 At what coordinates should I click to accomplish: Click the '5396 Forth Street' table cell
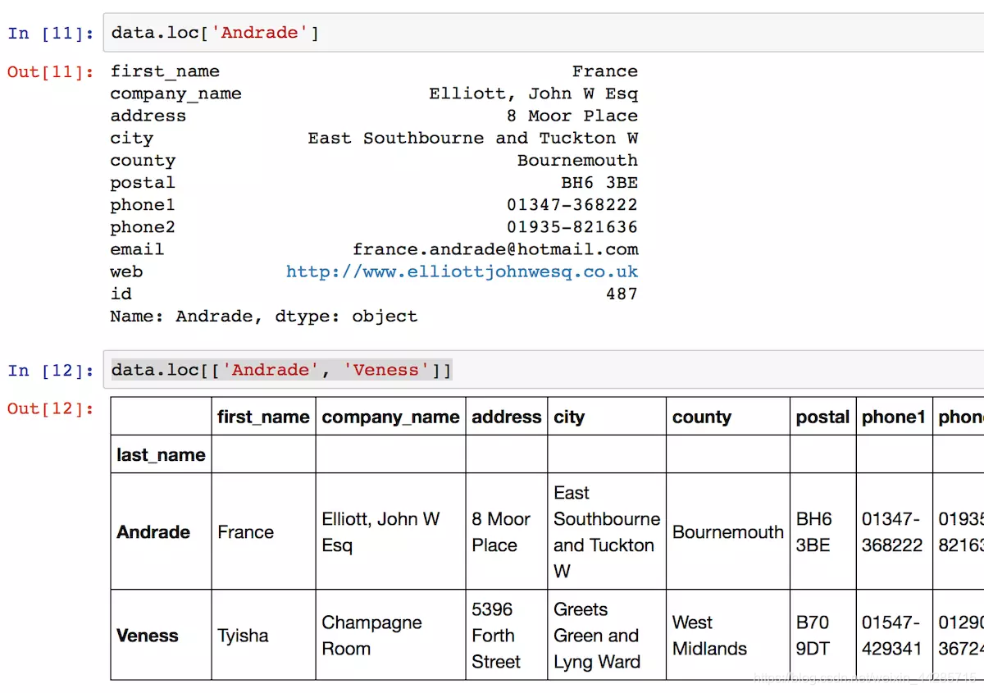(507, 635)
